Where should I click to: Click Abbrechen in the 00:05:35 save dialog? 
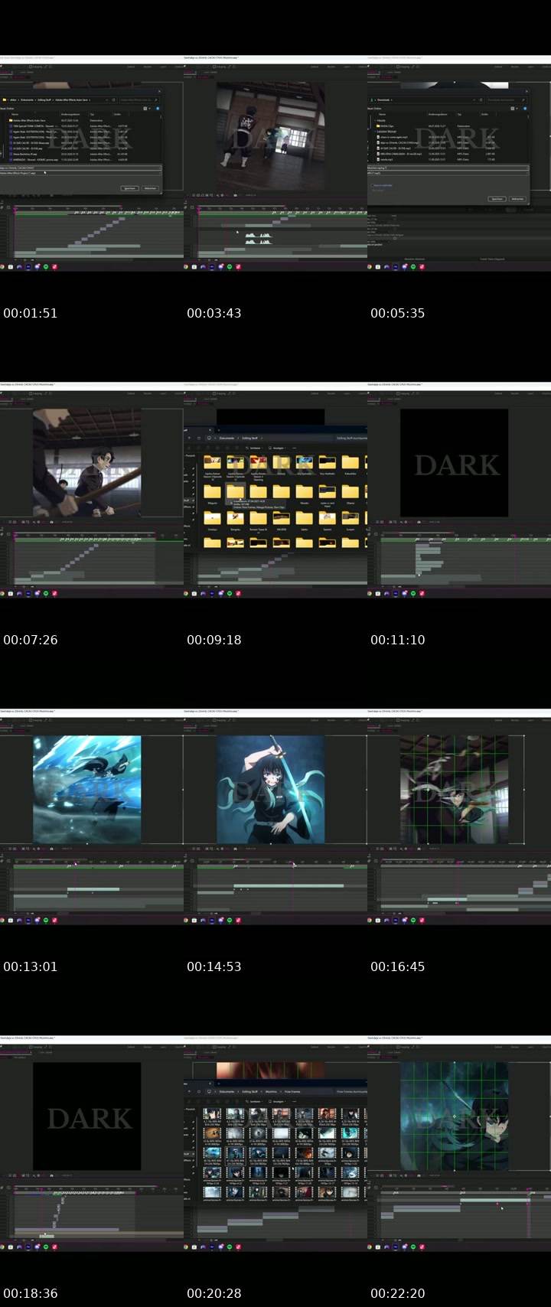[x=517, y=199]
